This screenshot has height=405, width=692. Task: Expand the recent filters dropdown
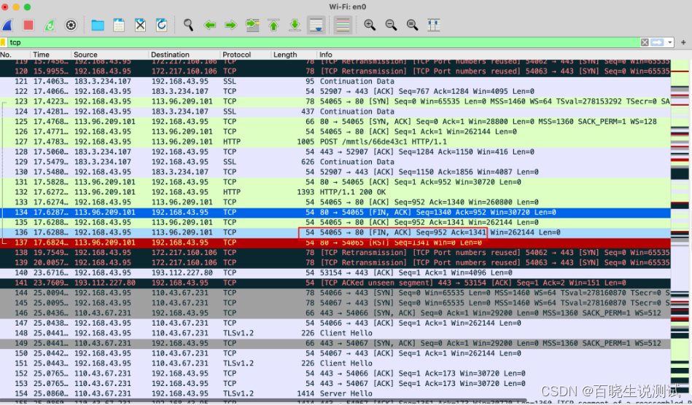tap(670, 42)
